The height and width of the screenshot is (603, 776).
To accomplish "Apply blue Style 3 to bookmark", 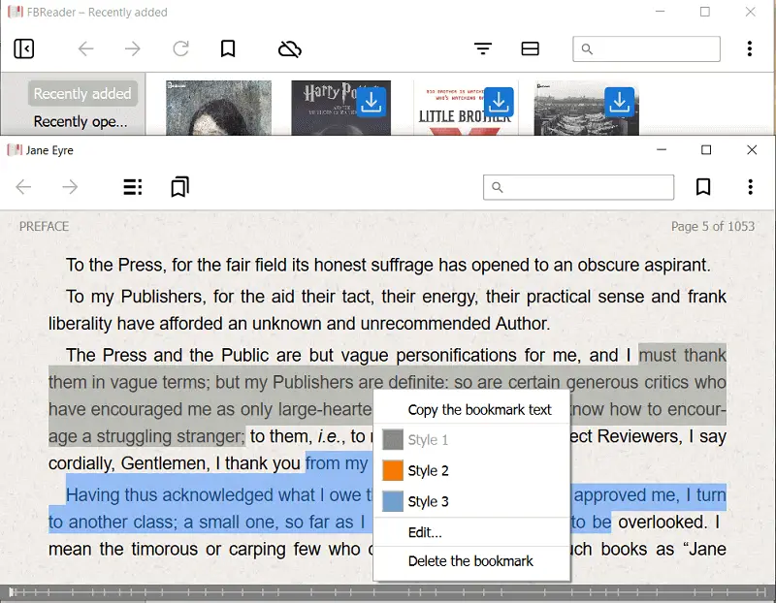I will pos(428,501).
